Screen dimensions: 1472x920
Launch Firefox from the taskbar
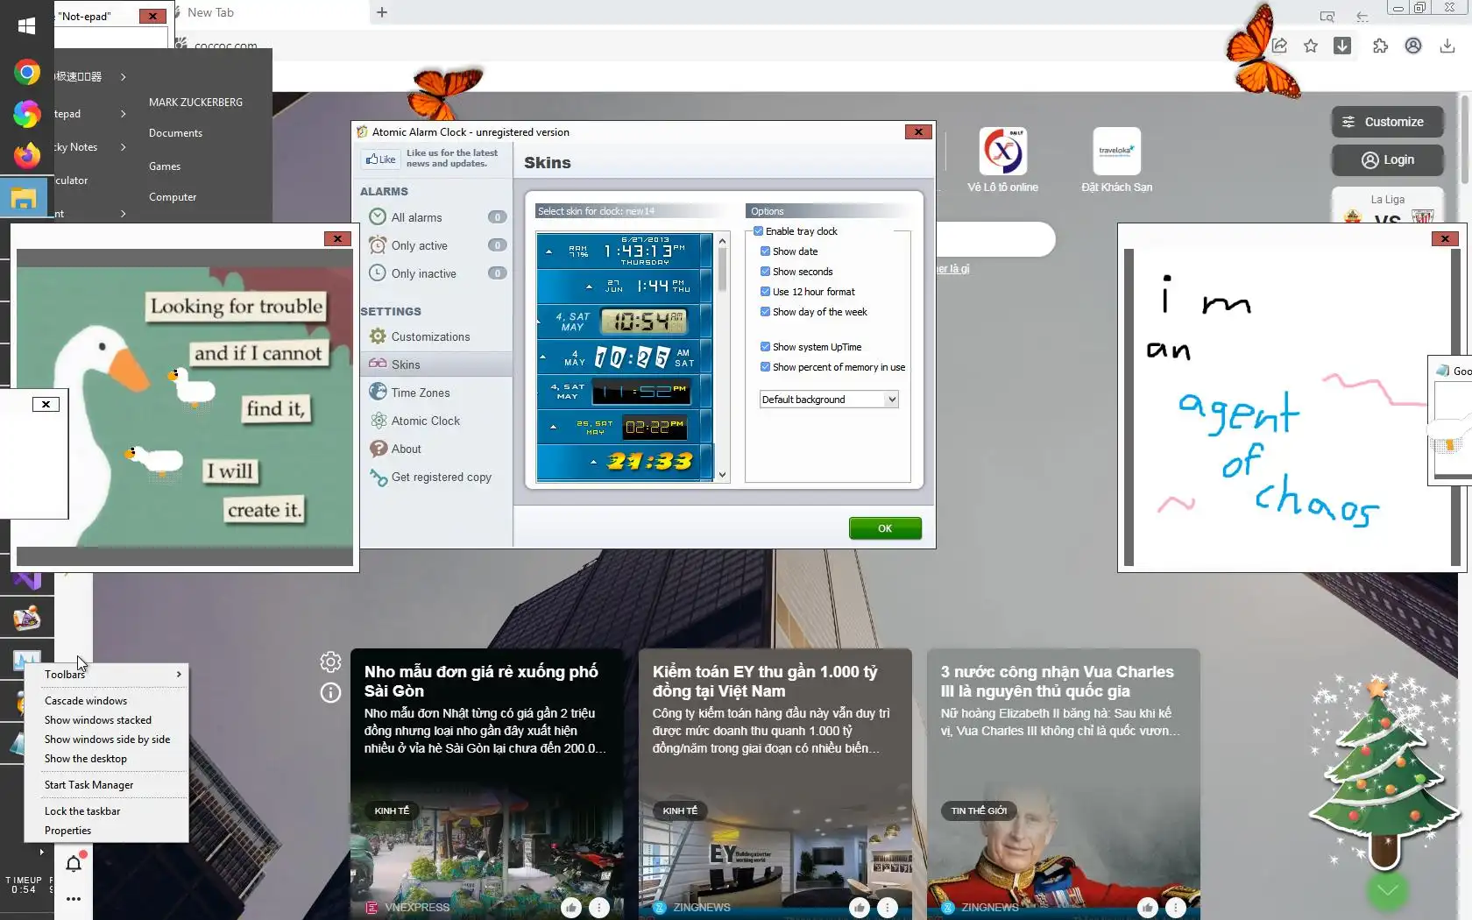[26, 156]
